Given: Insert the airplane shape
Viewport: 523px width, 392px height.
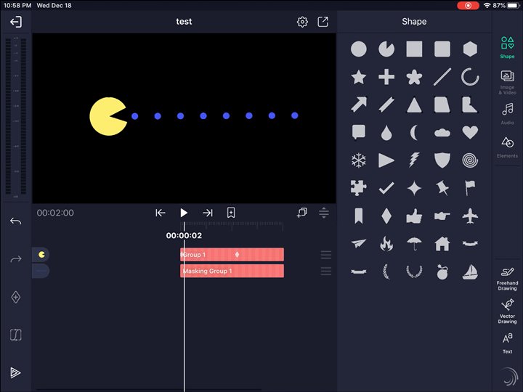Looking at the screenshot, I should 470,216.
